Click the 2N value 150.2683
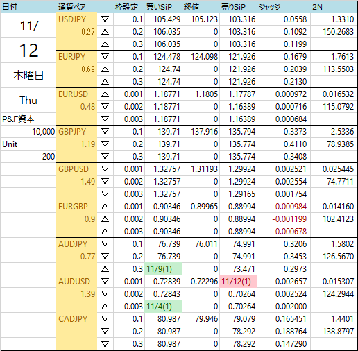 click(339, 32)
